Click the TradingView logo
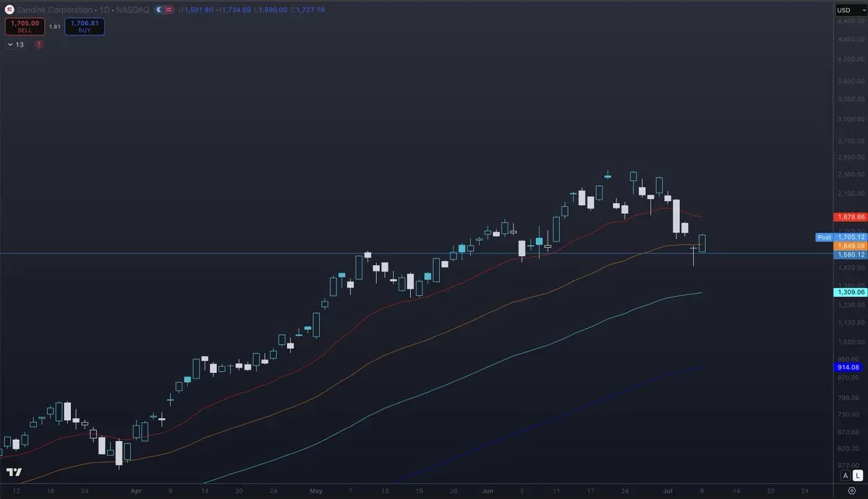The height and width of the screenshot is (499, 868). pos(13,473)
